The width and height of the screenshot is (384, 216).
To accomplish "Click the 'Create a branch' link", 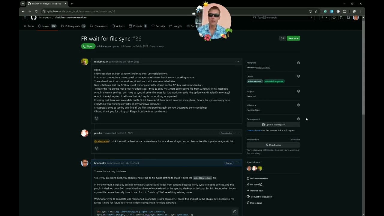I will click(x=254, y=130).
